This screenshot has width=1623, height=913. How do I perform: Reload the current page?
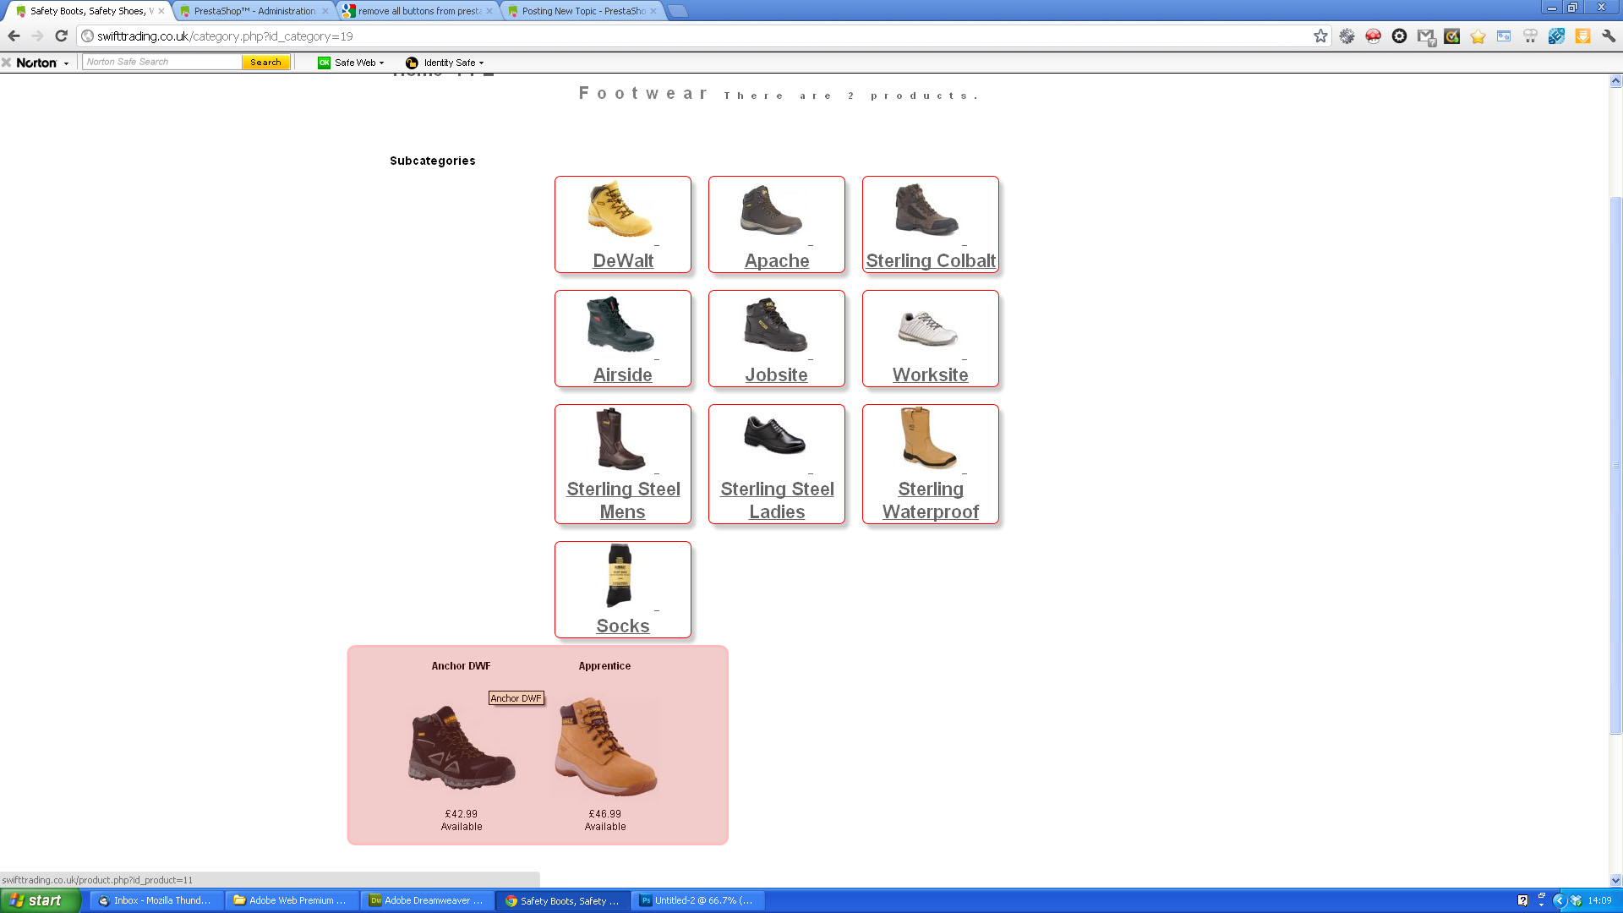tap(61, 36)
